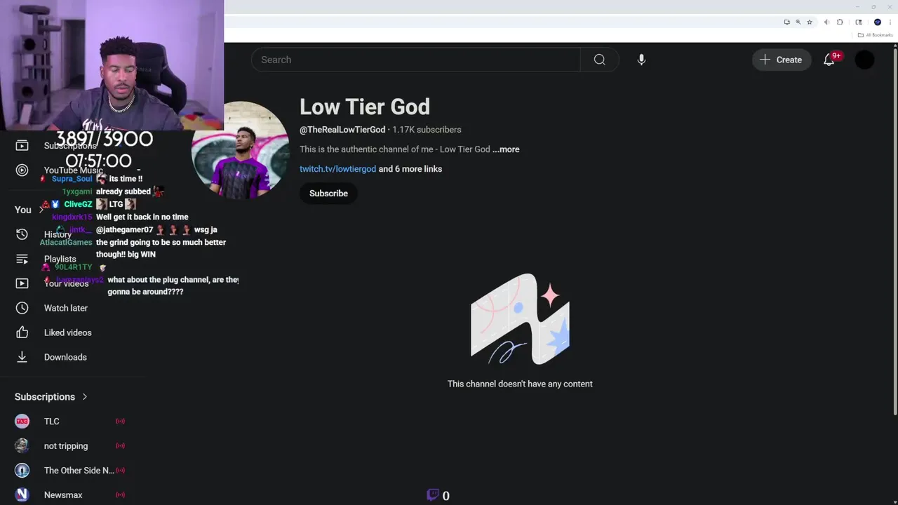Image resolution: width=898 pixels, height=505 pixels.
Task: Click the @TheRealLowTierGod handle text
Action: 342,130
